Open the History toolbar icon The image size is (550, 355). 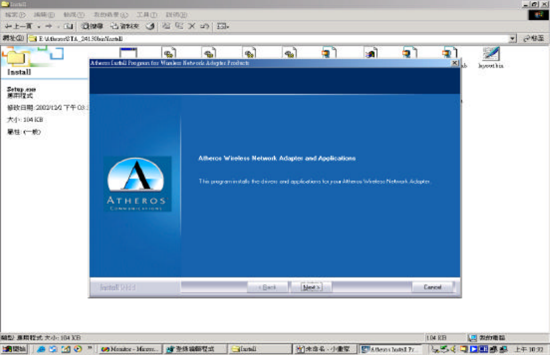[150, 27]
